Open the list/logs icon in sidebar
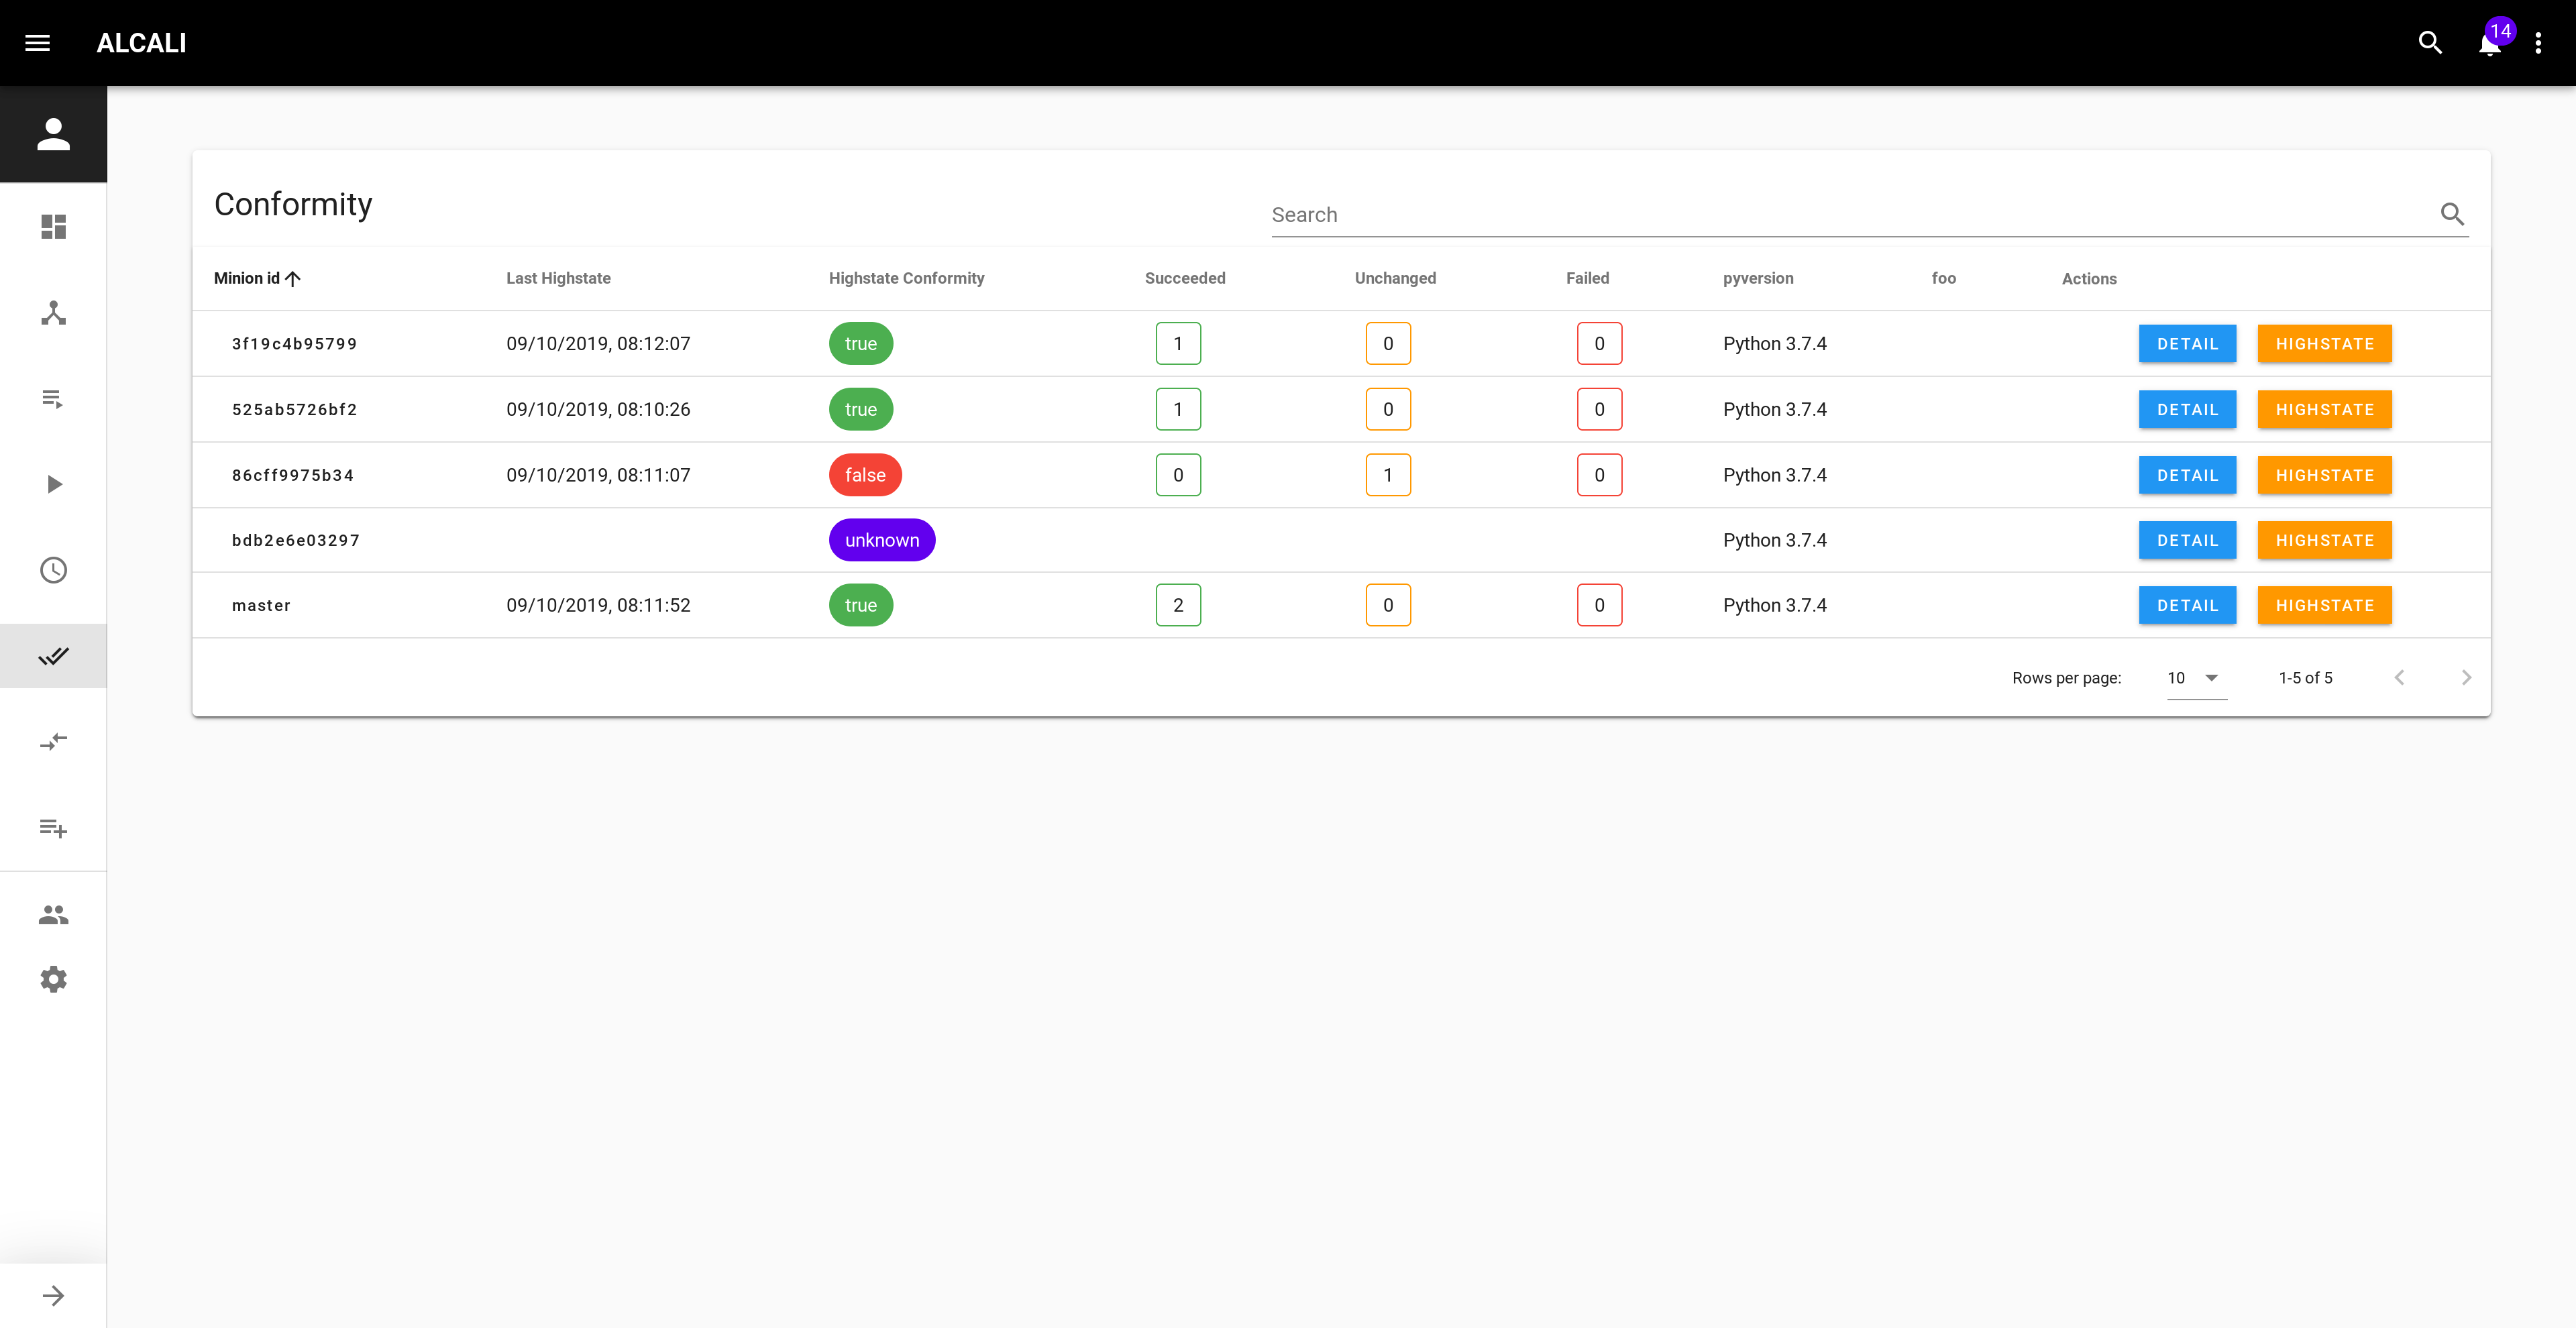 (x=52, y=398)
